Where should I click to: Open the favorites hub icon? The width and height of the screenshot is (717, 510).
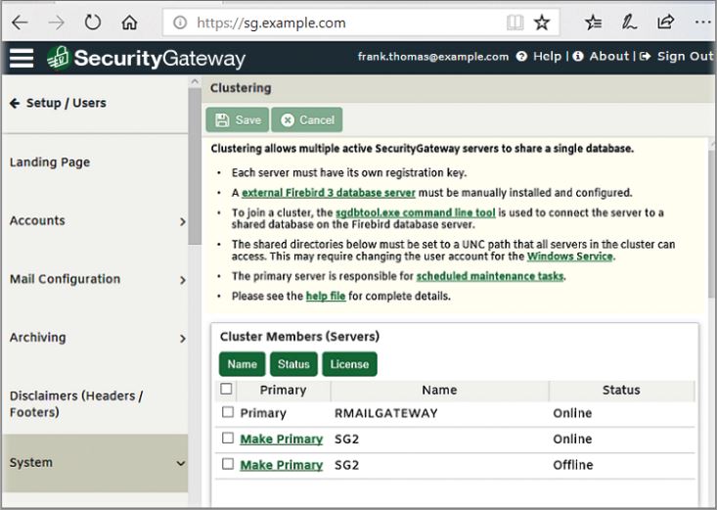pyautogui.click(x=593, y=22)
